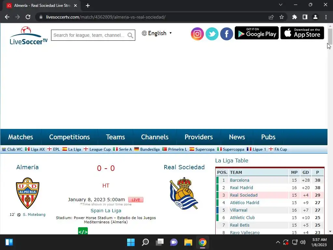Click the Real Sociedad team name heading
This screenshot has width=333, height=250.
[x=184, y=167]
